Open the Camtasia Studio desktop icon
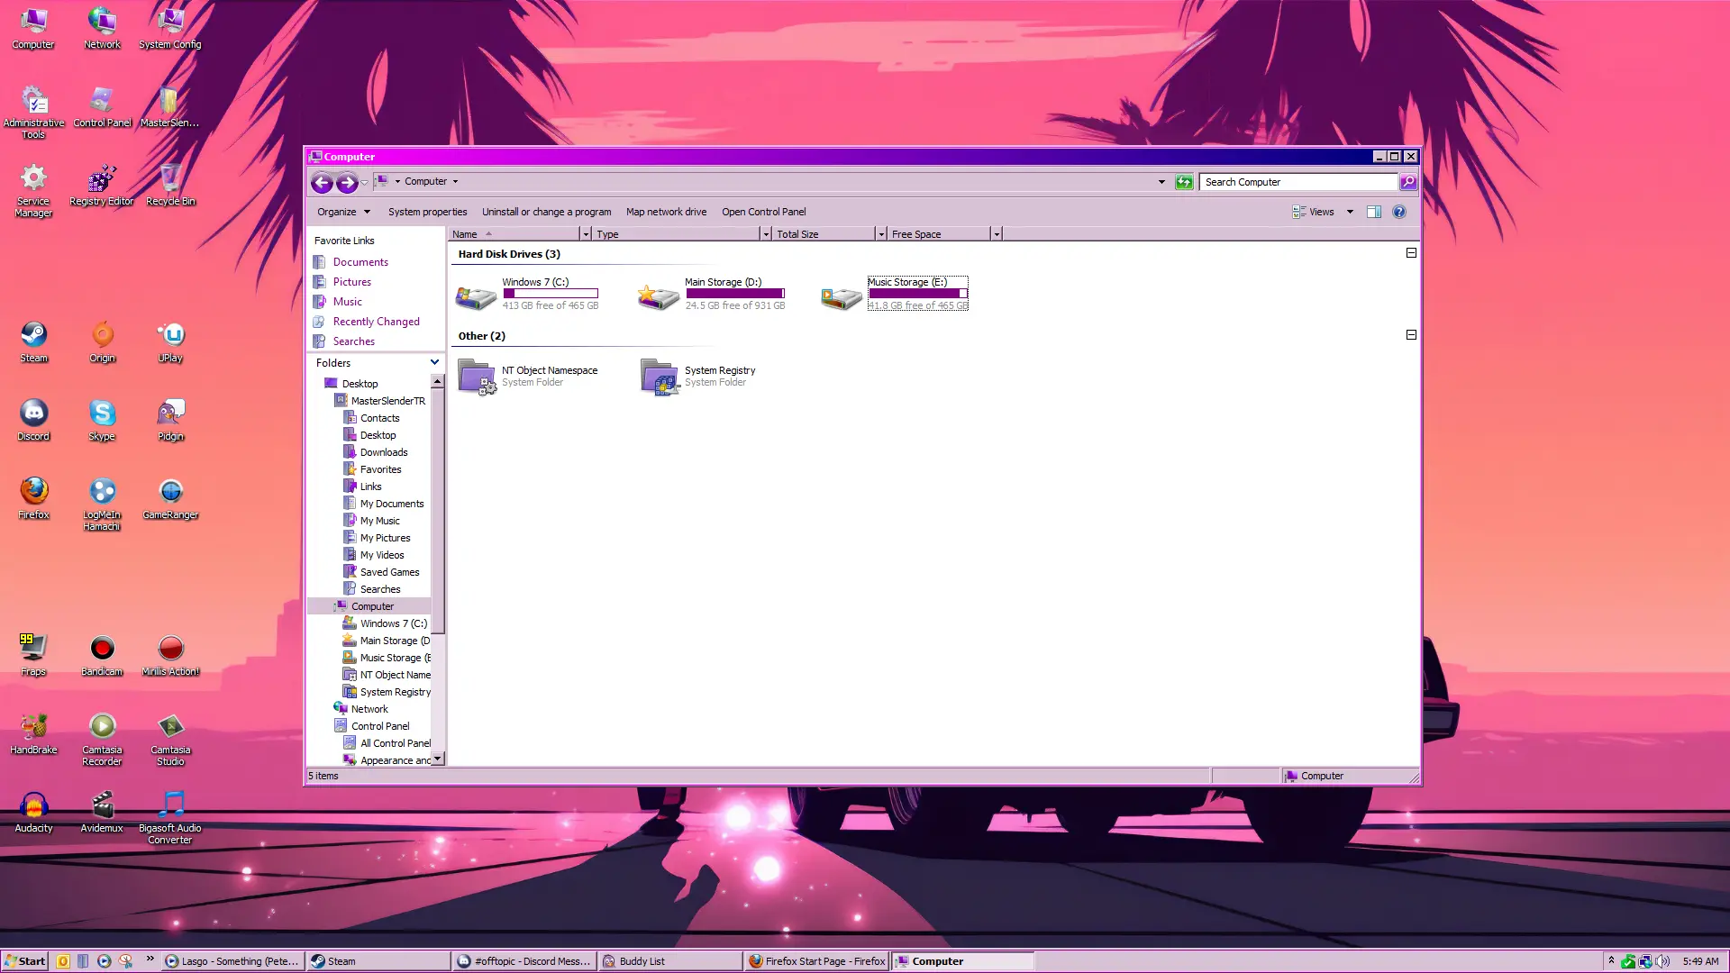The image size is (1730, 973). coord(171,726)
